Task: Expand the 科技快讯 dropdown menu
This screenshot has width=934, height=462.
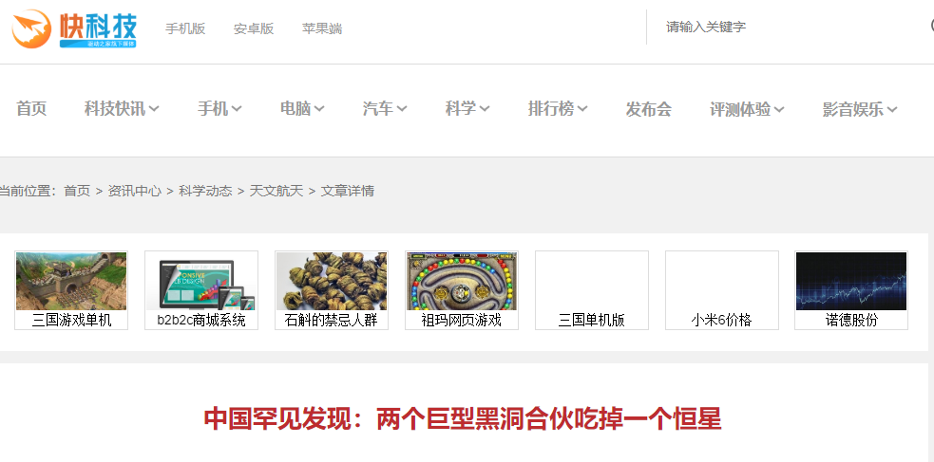Action: click(x=122, y=109)
